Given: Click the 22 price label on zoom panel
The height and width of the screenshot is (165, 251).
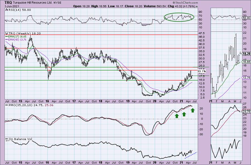Looking at the screenshot, I should point(245,33).
